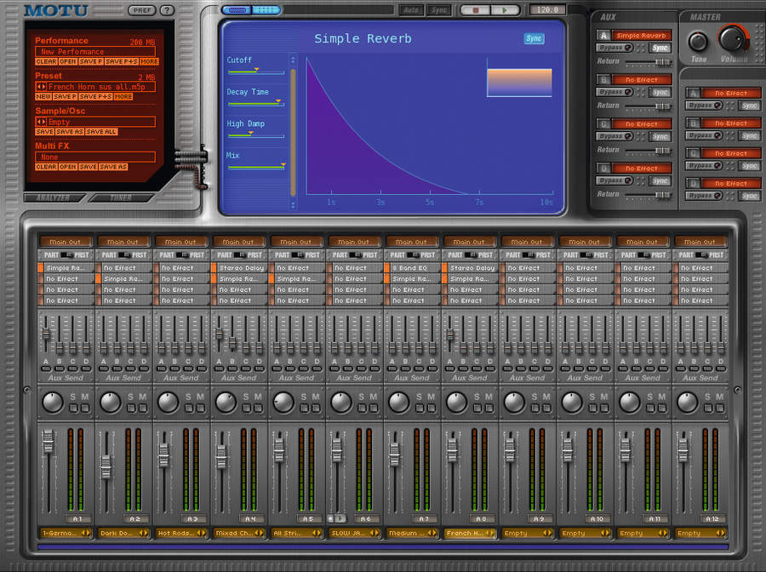Step preset arrows on Dark Do... part
This screenshot has width=766, height=572.
(143, 533)
